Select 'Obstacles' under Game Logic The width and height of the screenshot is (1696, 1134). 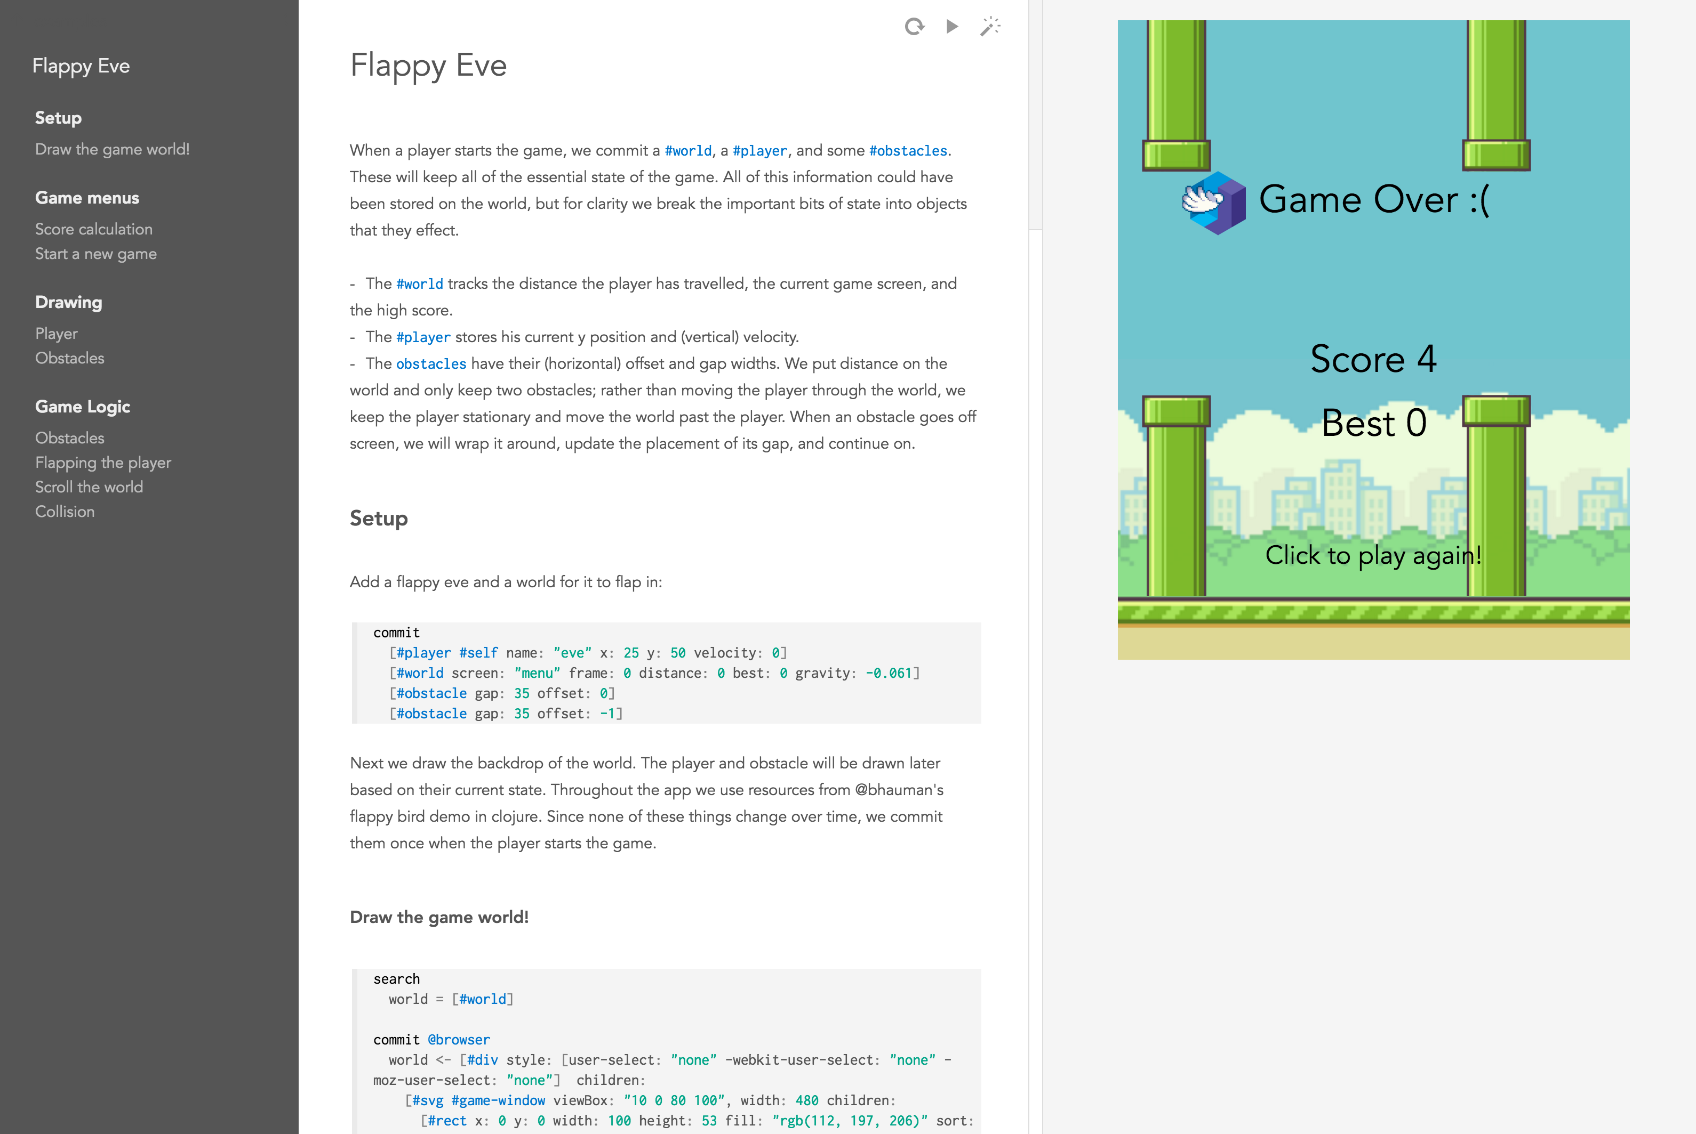click(x=69, y=438)
